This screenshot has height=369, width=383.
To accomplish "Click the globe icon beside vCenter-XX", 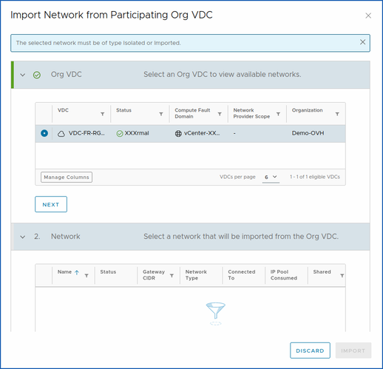I will [x=178, y=134].
